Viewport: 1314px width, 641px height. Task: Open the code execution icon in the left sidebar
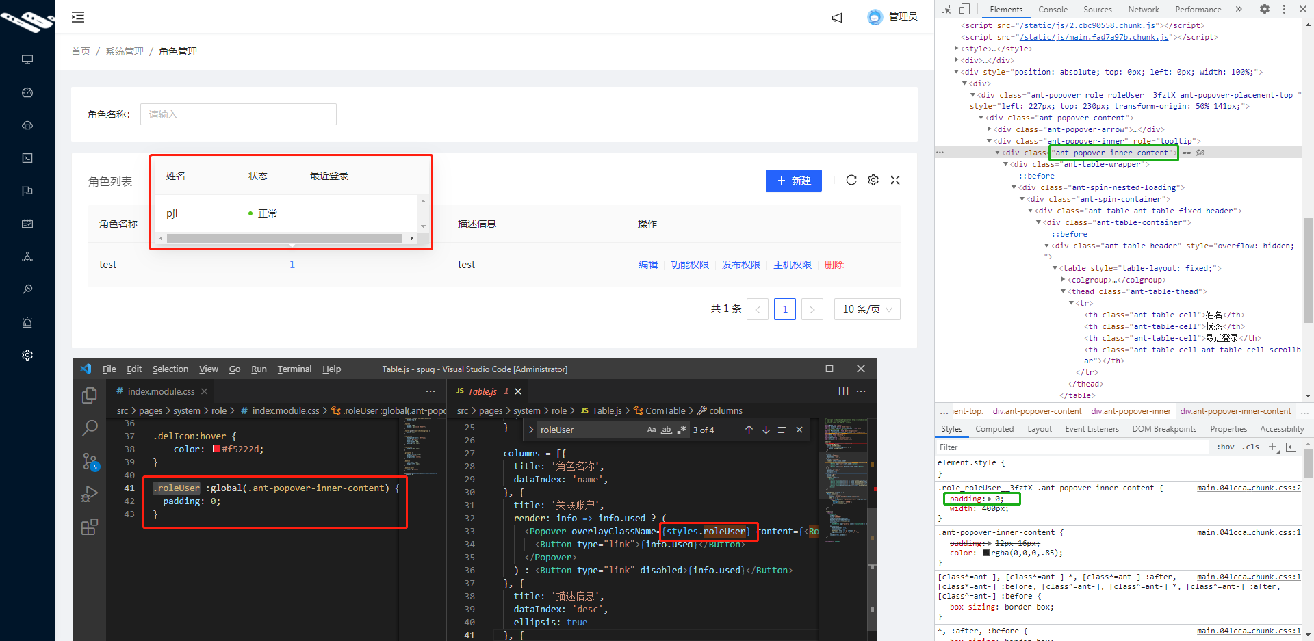click(27, 158)
